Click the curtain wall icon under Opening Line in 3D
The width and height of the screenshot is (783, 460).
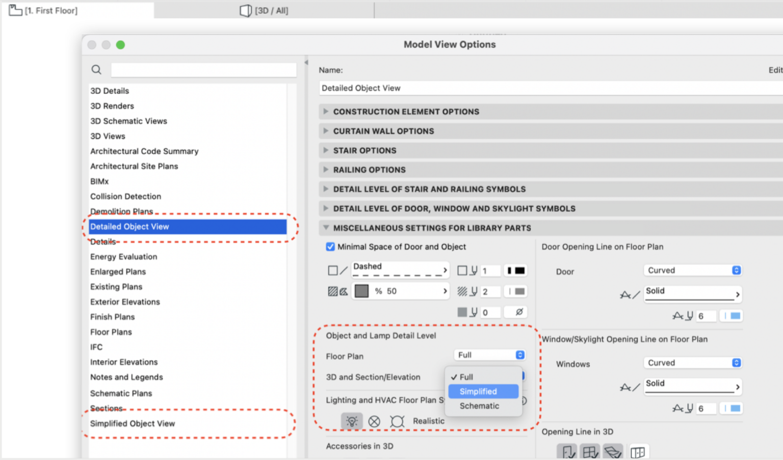638,451
